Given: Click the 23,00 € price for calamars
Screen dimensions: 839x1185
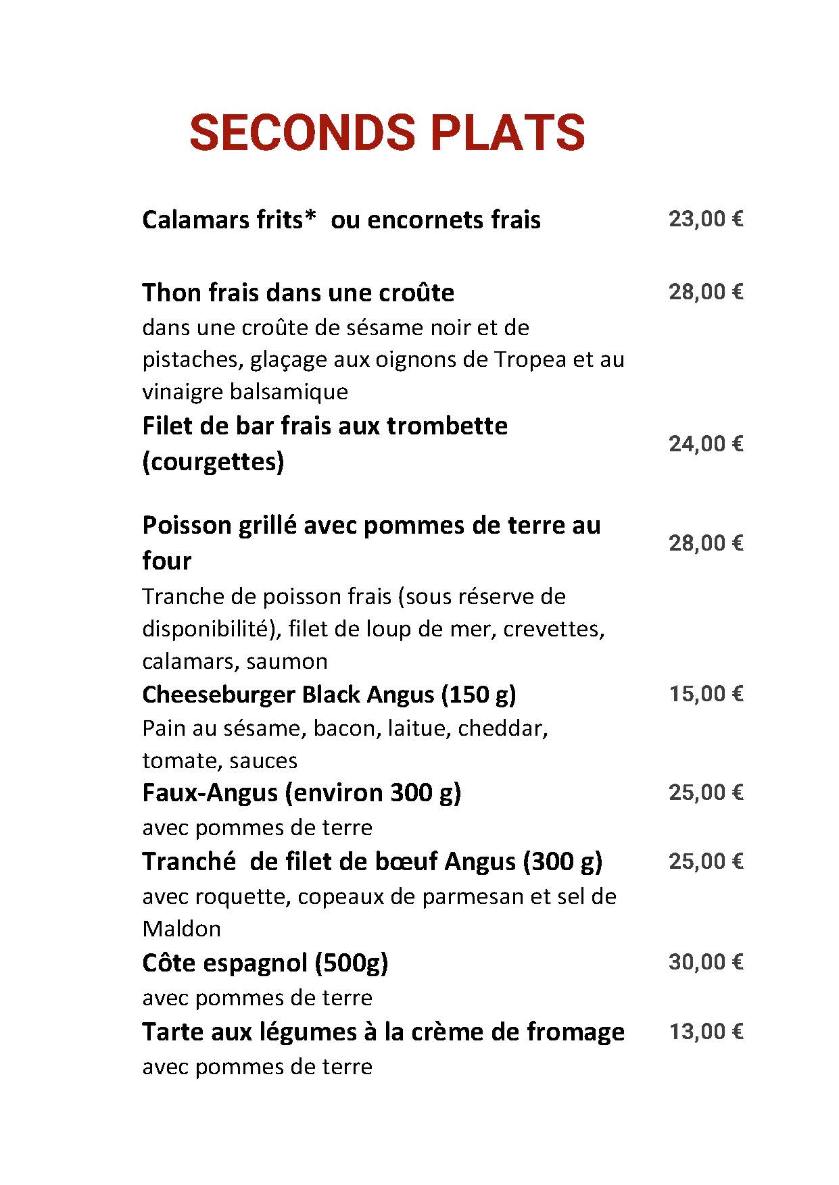Looking at the screenshot, I should coord(706,220).
